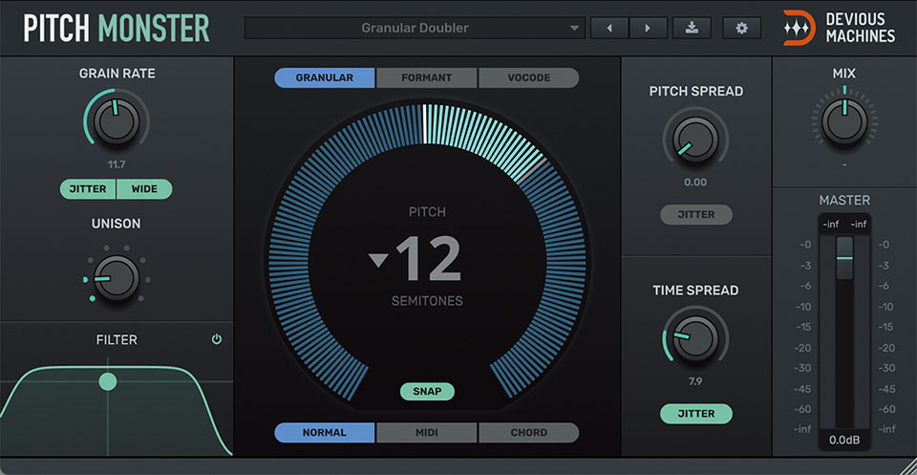Click the filter curve control point
917x475 pixels.
coord(108,381)
